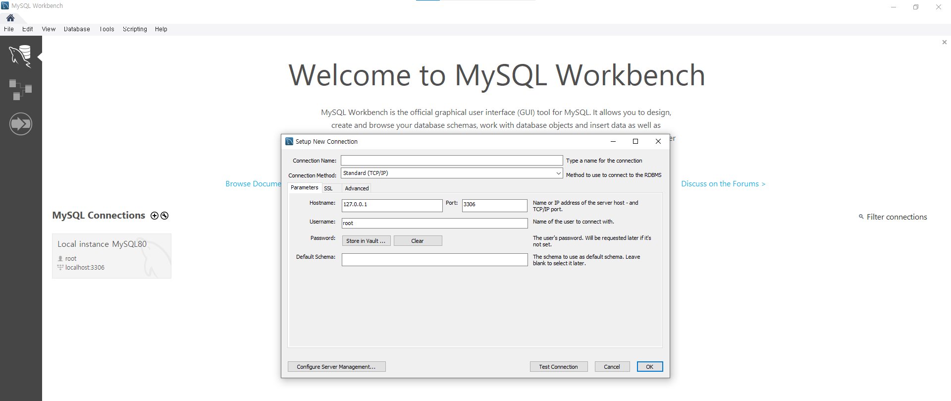Open the Help menu

pos(161,29)
